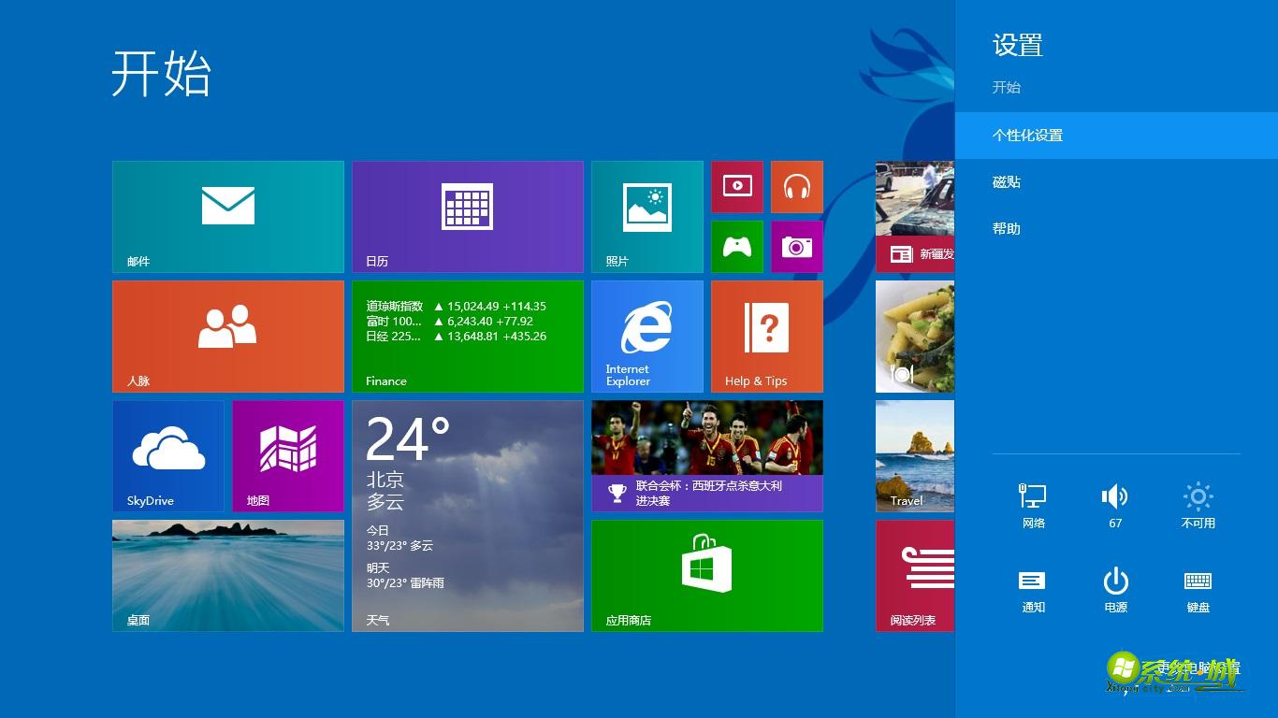Launch the Games tile
The width and height of the screenshot is (1278, 718).
[737, 247]
